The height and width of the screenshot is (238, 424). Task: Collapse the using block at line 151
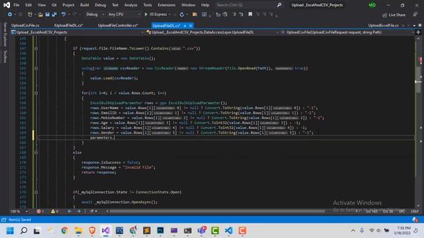tap(36, 68)
